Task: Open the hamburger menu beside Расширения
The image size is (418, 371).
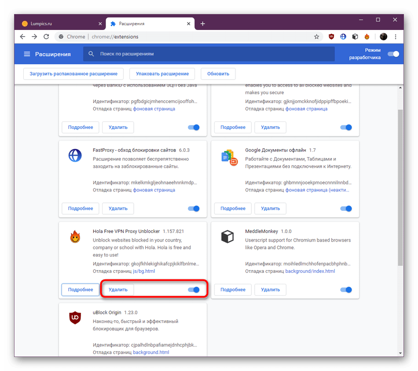Action: point(27,54)
